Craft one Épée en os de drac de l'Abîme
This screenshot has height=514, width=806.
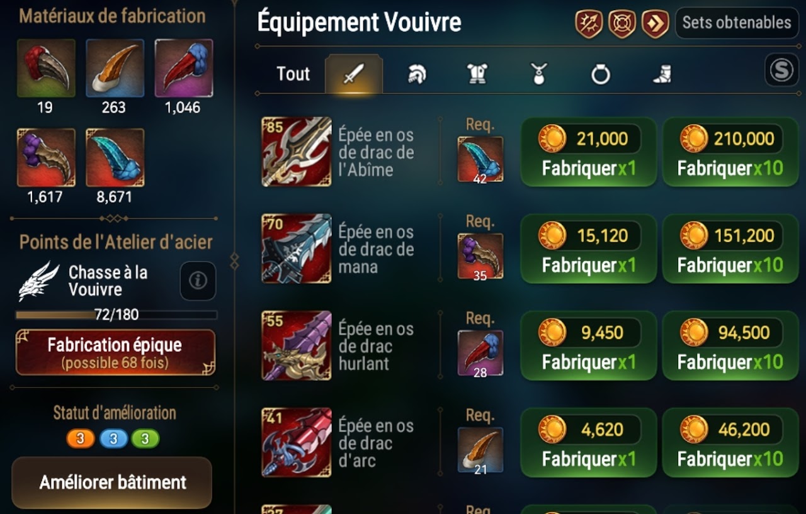click(589, 152)
